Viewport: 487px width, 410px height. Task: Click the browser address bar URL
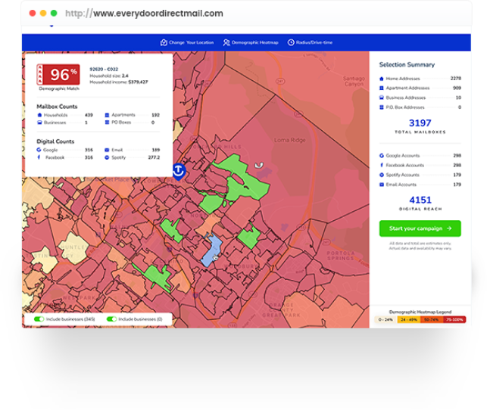(144, 14)
